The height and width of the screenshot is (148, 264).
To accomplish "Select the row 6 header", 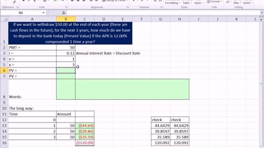I will pyautogui.click(x=4, y=70).
